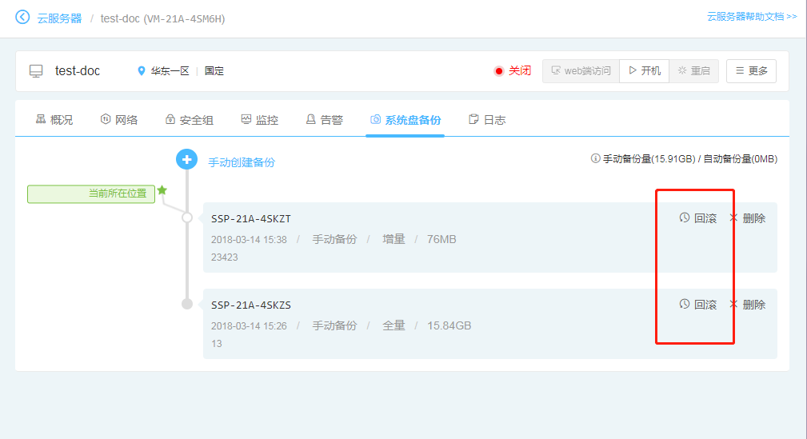Click the 增量 backup type text
Viewport: 807px width, 439px height.
tap(394, 239)
